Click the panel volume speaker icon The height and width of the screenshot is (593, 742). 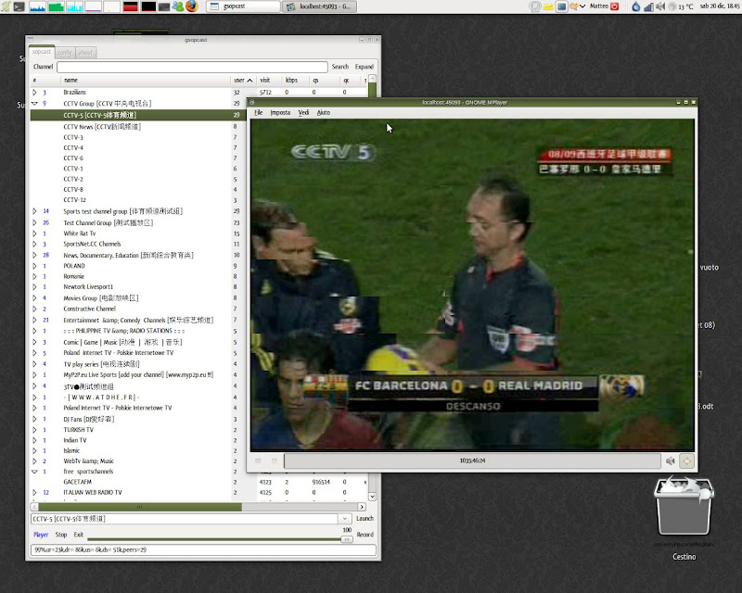pyautogui.click(x=660, y=6)
